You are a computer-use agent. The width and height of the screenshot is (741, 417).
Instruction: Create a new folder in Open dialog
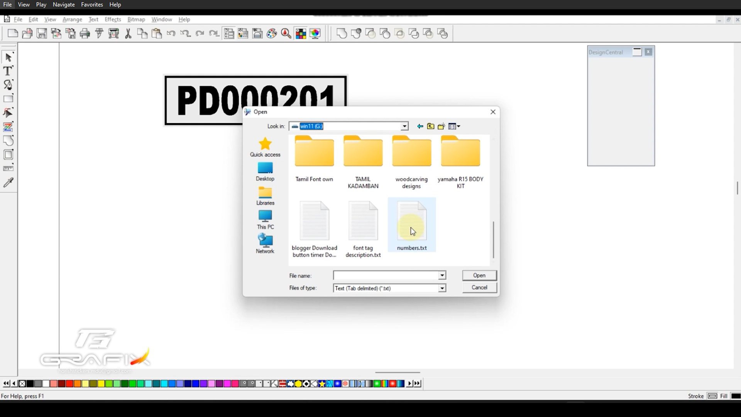442,126
